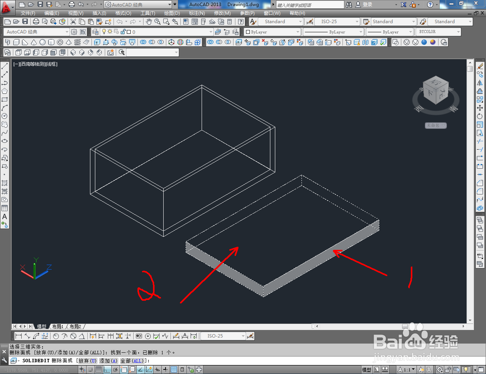Toggle Grid Display in status bar
486x374 pixels.
point(99,369)
